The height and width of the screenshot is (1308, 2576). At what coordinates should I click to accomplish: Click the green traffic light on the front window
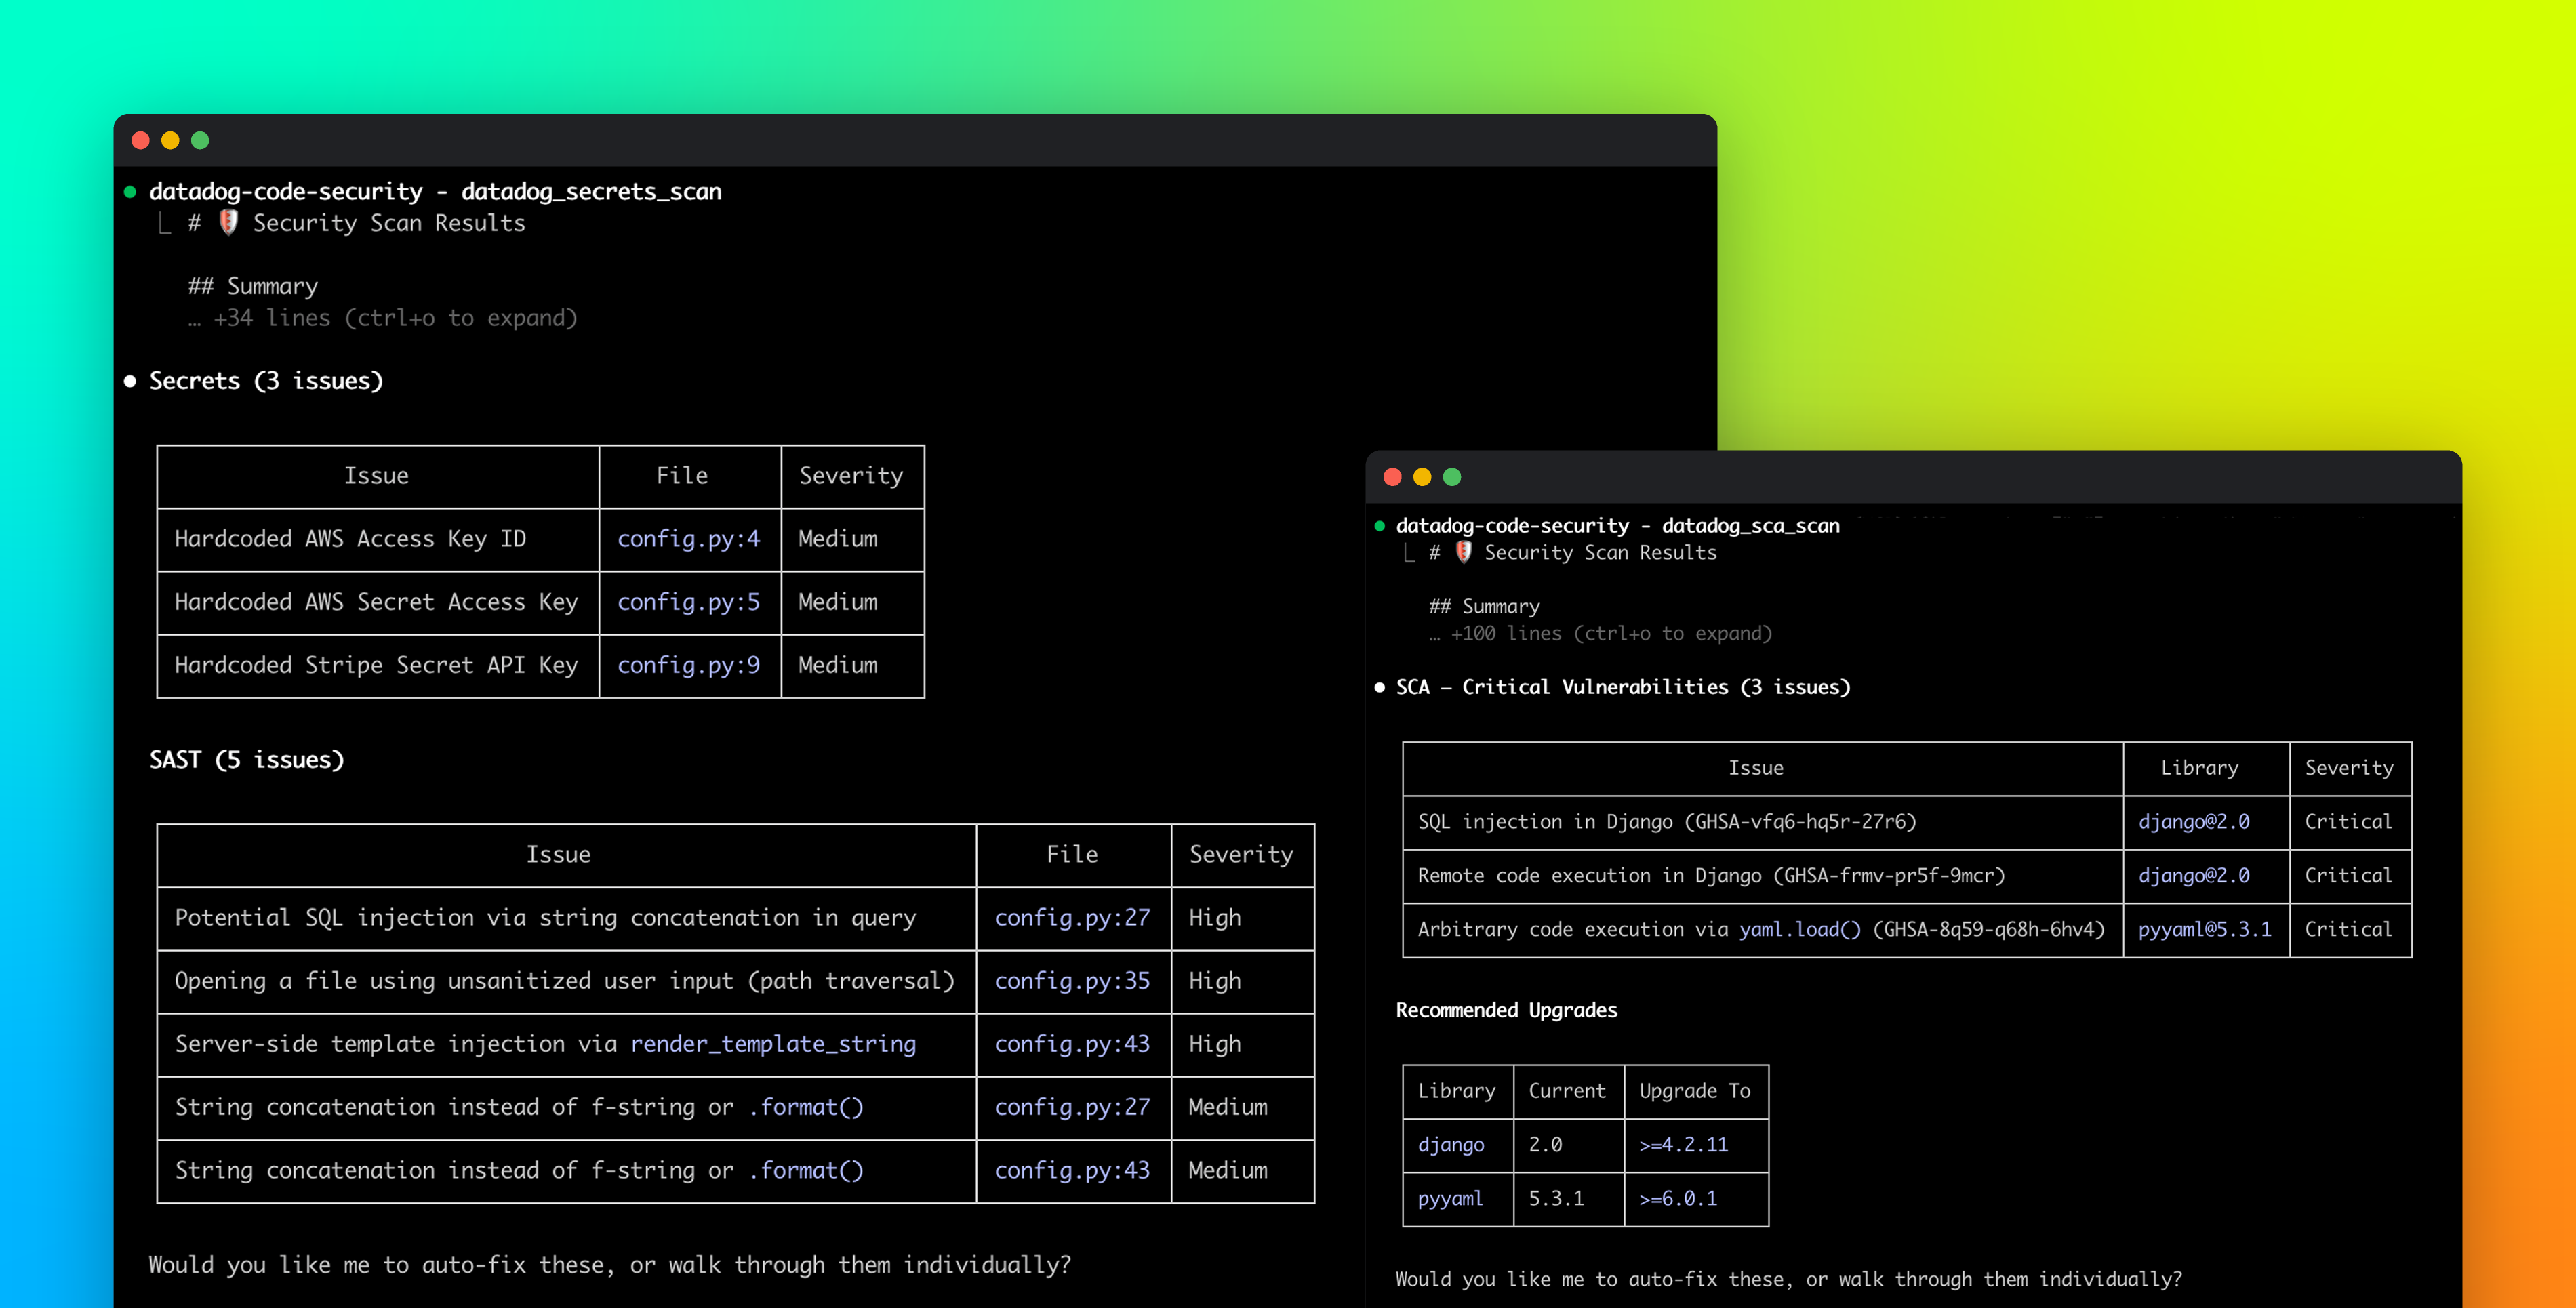tap(1451, 477)
